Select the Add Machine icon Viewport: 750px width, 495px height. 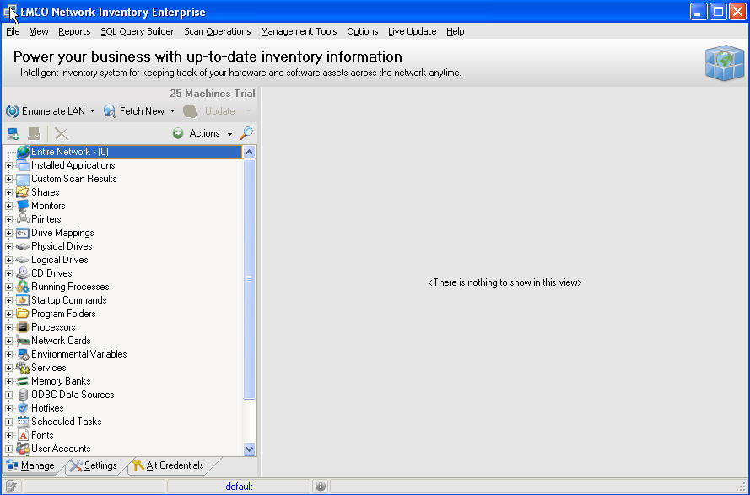[11, 132]
